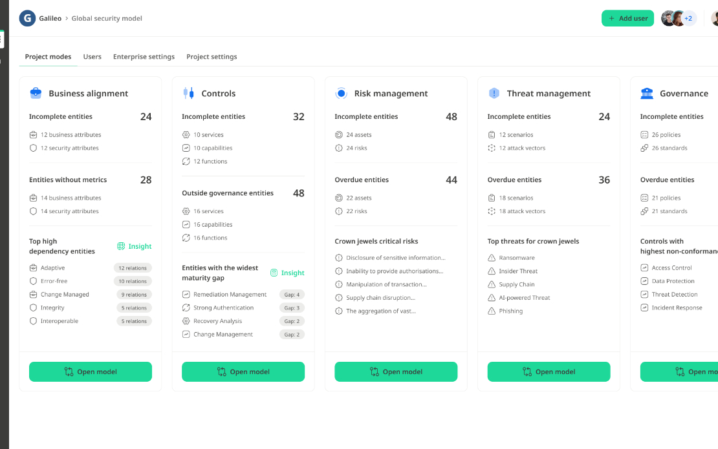Click the shield icon next to Integrity
Screen dimensions: 718x449
33,308
